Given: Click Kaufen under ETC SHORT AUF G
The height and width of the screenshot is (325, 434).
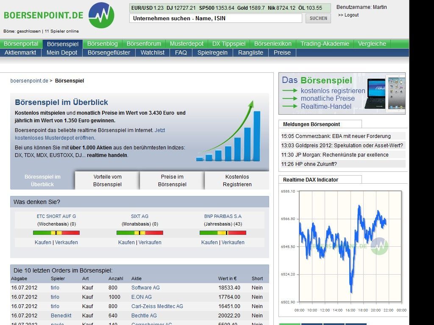Looking at the screenshot, I should (x=43, y=242).
